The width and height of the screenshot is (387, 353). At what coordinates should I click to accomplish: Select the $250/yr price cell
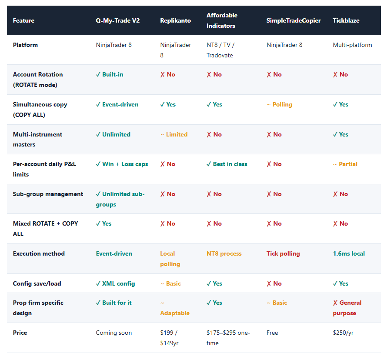pyautogui.click(x=344, y=333)
